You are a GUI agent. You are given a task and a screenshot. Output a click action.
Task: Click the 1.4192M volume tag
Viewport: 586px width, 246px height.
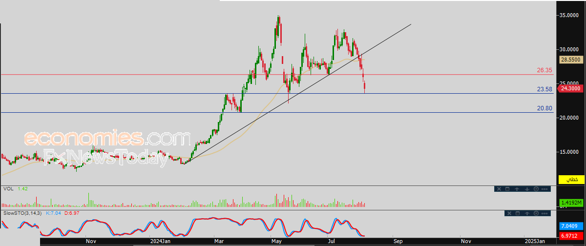coord(570,203)
